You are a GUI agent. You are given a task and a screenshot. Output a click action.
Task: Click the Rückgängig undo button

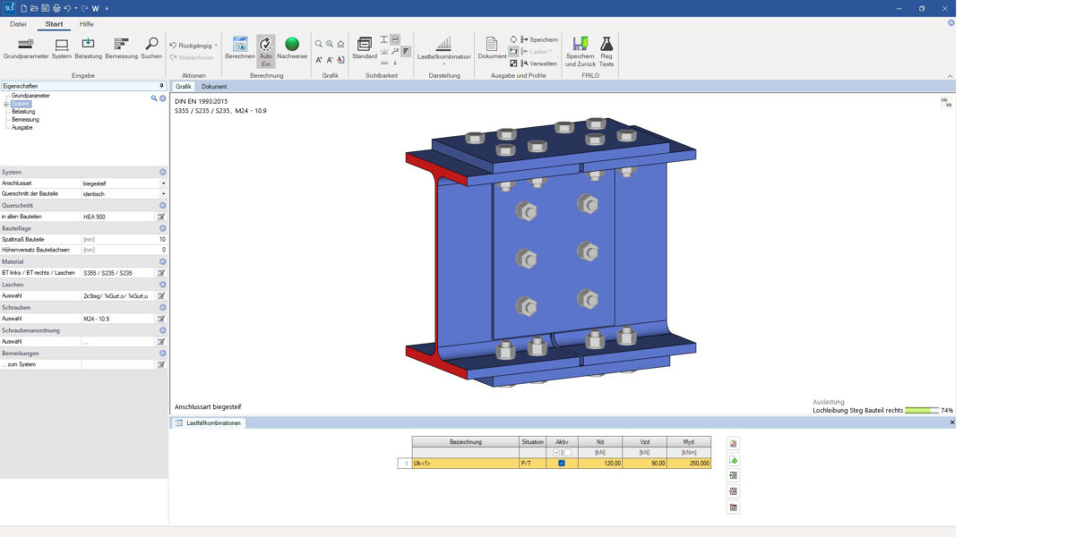coord(192,45)
